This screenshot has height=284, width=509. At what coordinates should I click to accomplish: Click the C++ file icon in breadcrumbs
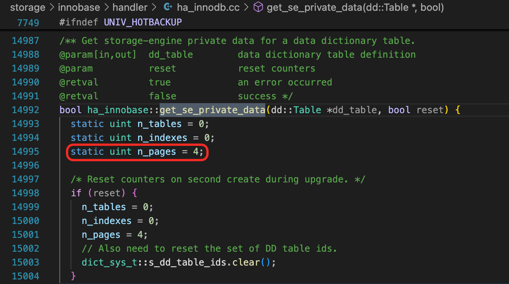tap(168, 7)
